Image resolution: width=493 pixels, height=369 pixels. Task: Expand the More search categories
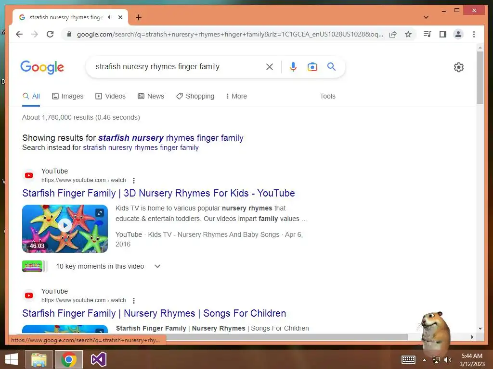[236, 96]
